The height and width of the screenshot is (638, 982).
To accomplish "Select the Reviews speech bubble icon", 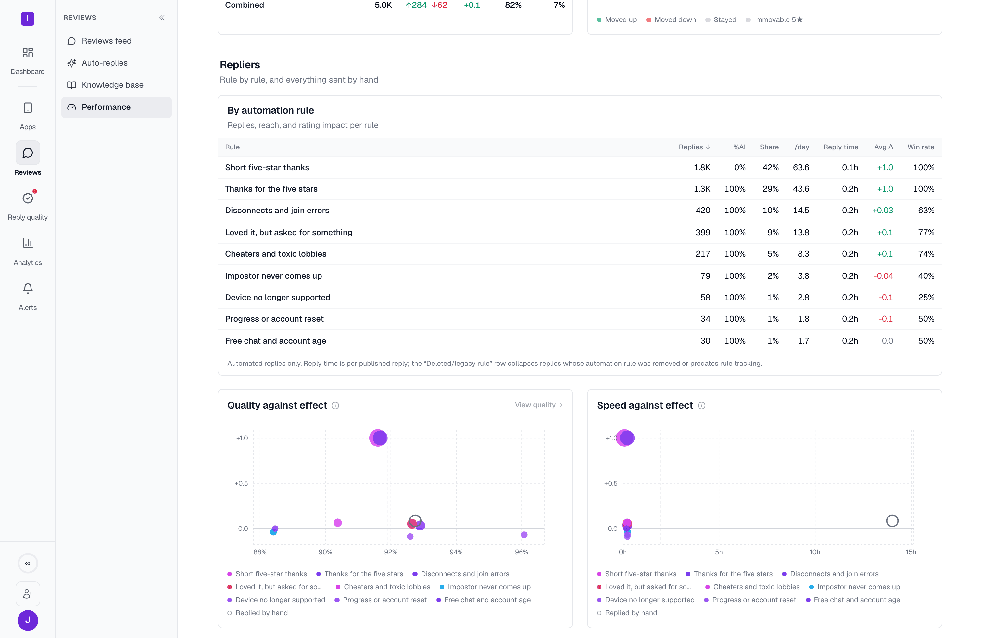I will (x=28, y=153).
